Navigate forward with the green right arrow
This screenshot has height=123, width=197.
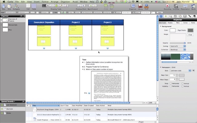pos(95,6)
